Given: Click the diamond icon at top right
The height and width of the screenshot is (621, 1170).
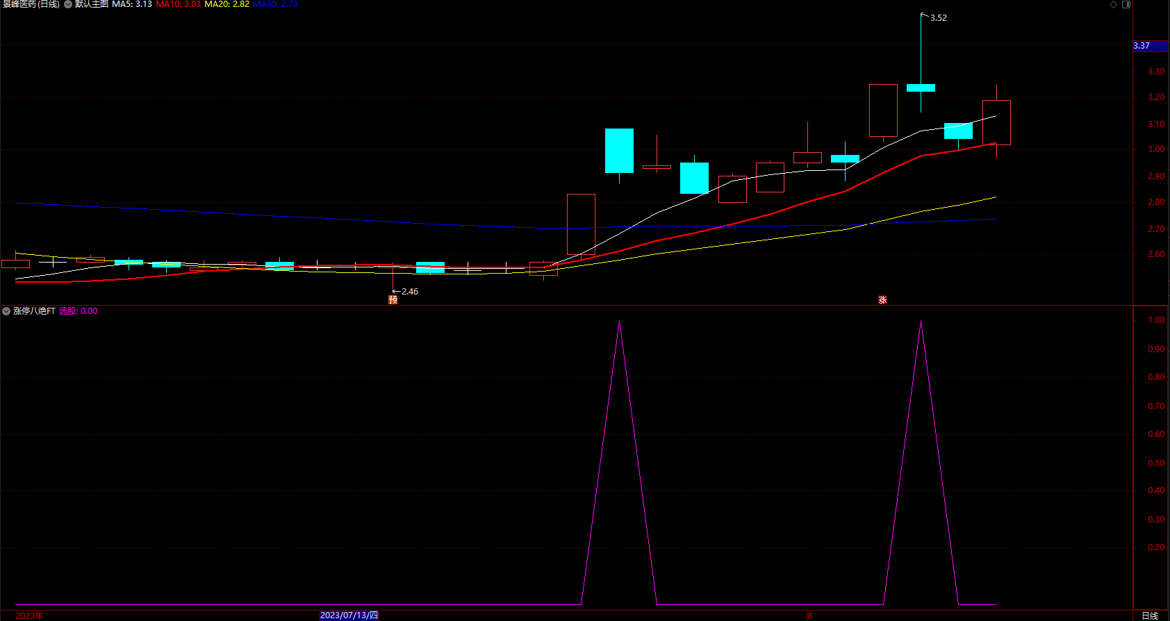Looking at the screenshot, I should pyautogui.click(x=1113, y=4).
